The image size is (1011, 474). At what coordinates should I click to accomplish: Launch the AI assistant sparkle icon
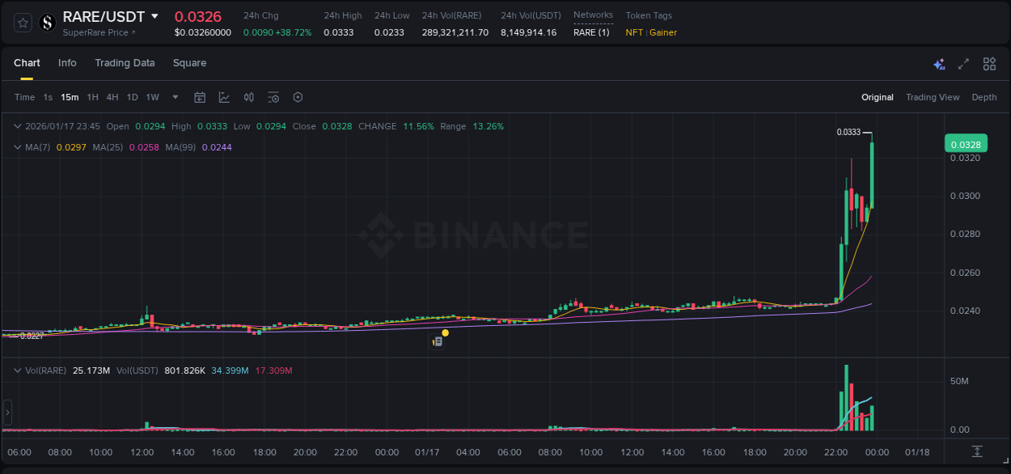[x=939, y=63]
